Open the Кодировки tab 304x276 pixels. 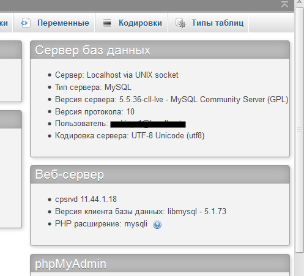tap(132, 23)
